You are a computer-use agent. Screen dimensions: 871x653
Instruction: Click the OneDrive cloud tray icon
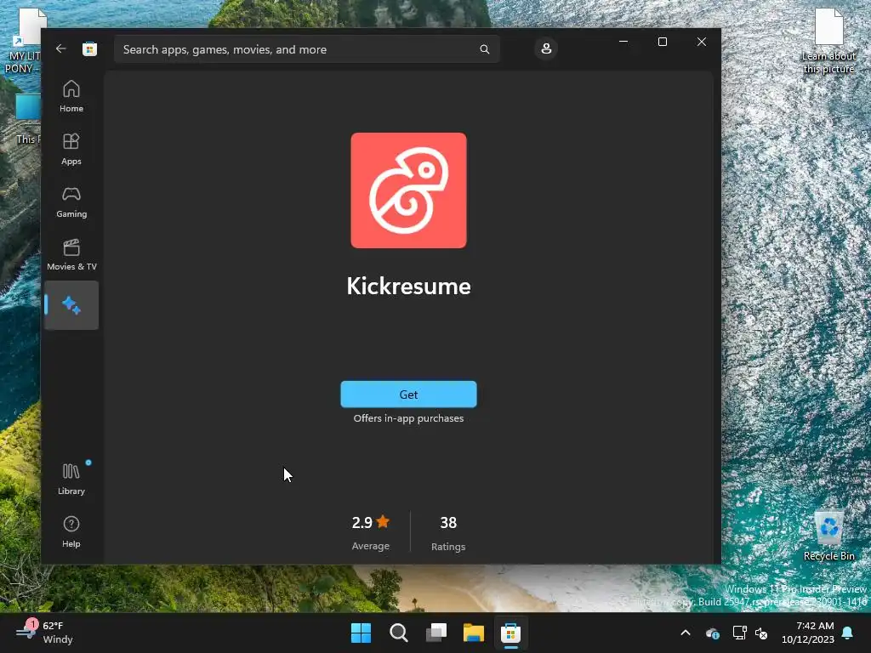point(713,633)
